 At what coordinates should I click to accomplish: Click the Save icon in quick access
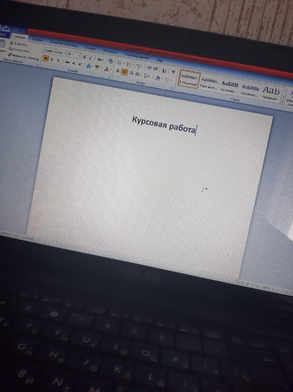(x=6, y=28)
